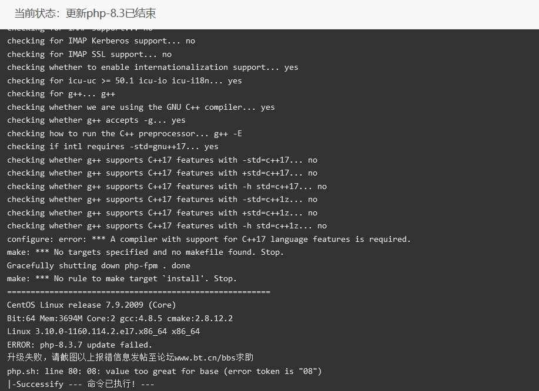Image resolution: width=539 pixels, height=391 pixels.
Task: Click 'checking whether g++ accepts -g' line
Action: pyautogui.click(x=96, y=120)
